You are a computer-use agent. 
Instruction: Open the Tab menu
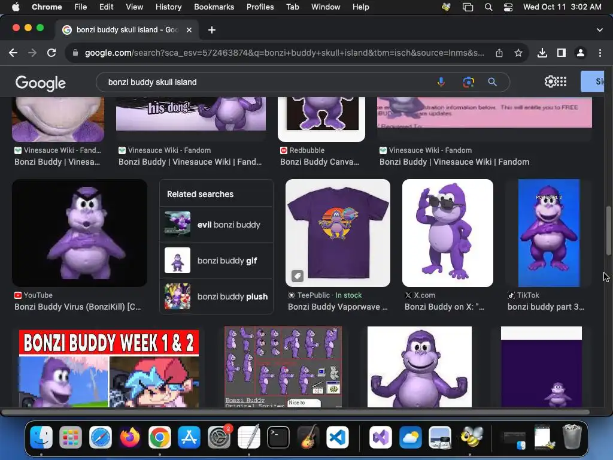[x=292, y=7]
